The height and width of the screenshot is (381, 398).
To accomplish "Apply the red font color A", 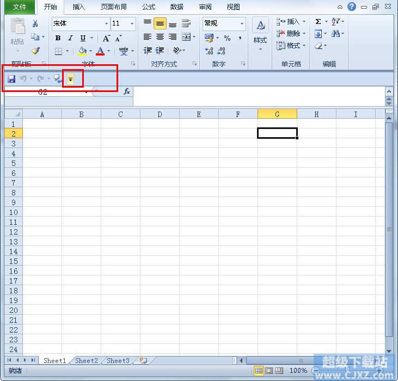I will pos(100,51).
